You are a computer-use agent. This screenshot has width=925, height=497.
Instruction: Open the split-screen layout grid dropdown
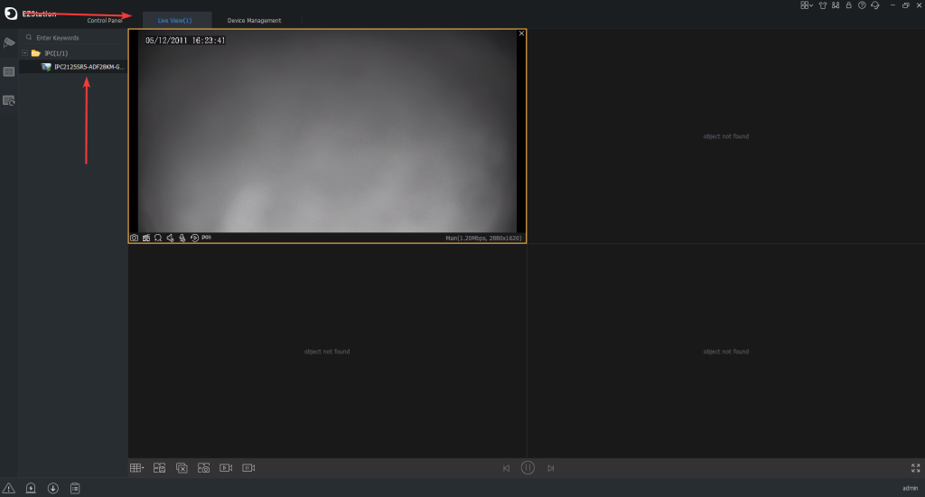click(x=136, y=468)
